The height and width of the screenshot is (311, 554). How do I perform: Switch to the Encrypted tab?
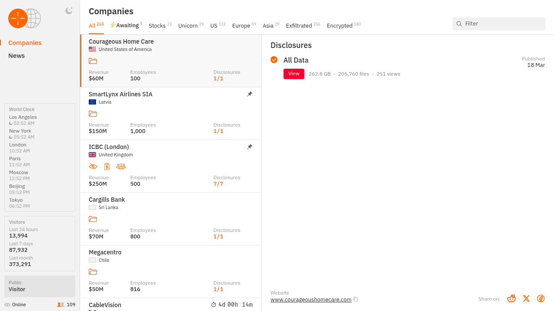pyautogui.click(x=344, y=25)
